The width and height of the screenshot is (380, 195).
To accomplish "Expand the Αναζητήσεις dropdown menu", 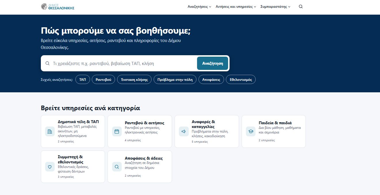I will pyautogui.click(x=199, y=7).
